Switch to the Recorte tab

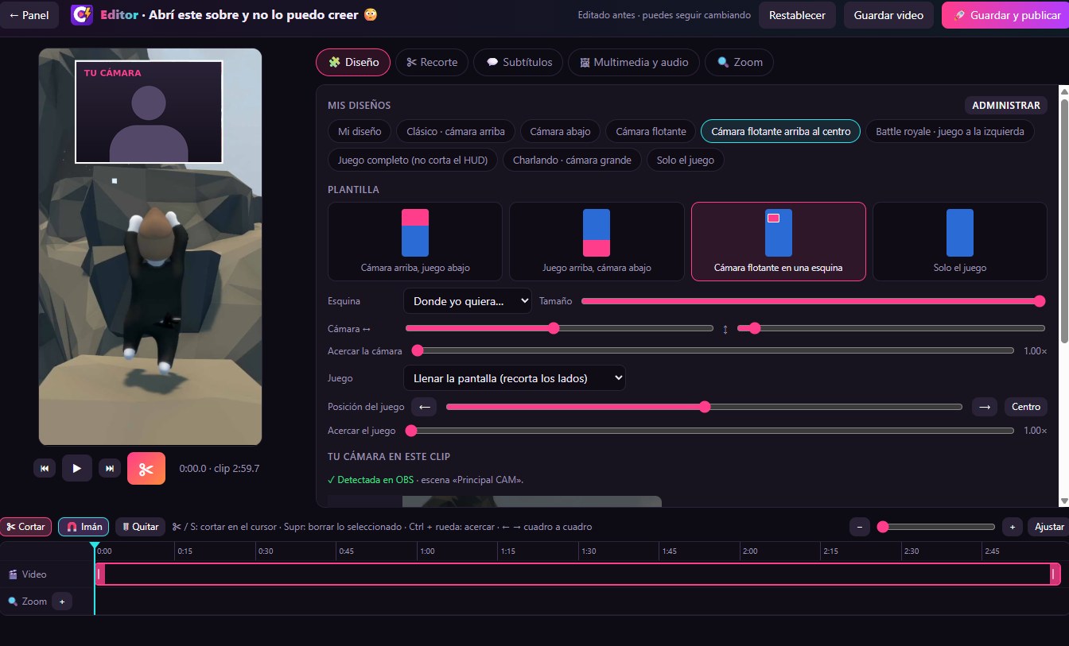(x=432, y=62)
